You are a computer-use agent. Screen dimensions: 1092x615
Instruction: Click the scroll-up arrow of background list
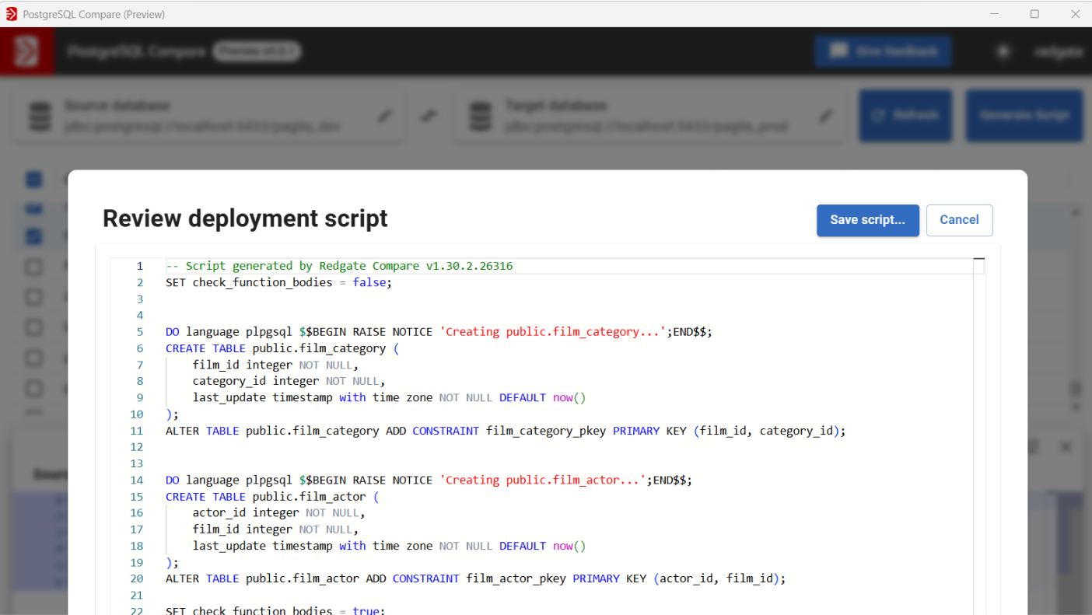[1076, 211]
